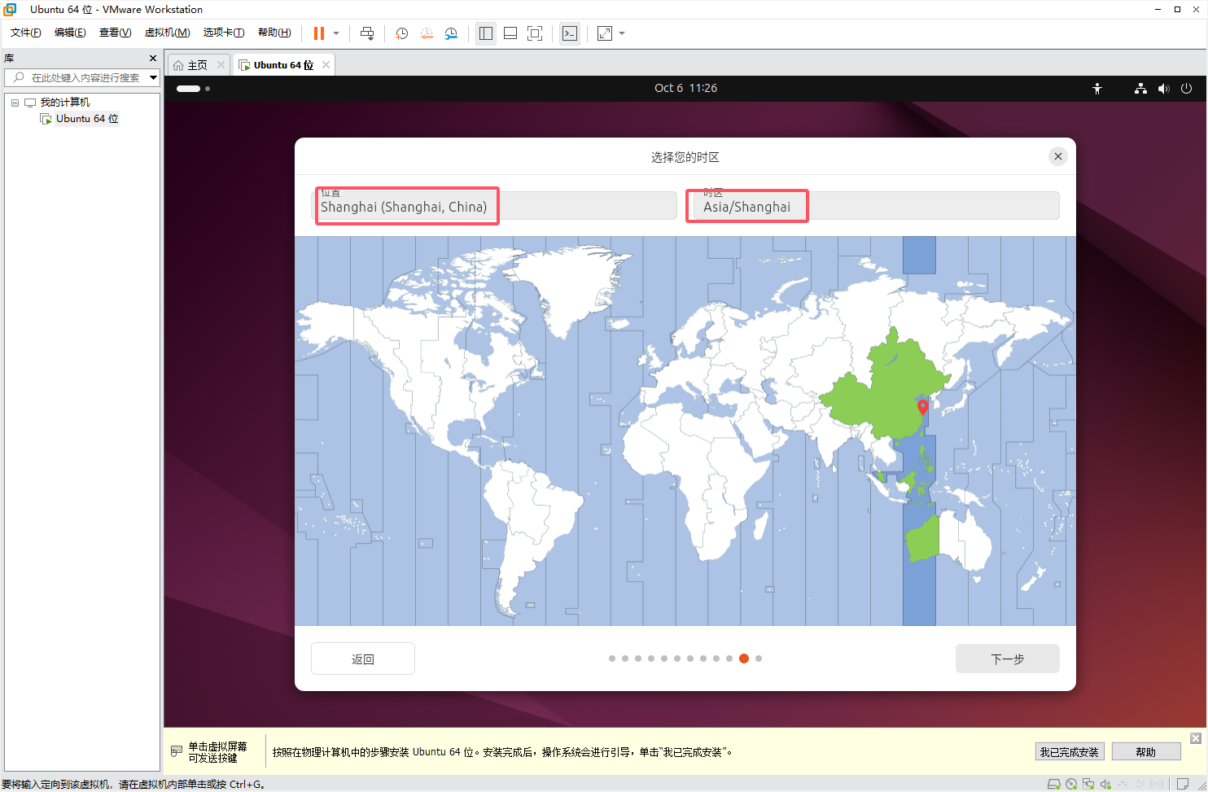
Task: Click 我已完成安装 button
Action: pos(1069,752)
